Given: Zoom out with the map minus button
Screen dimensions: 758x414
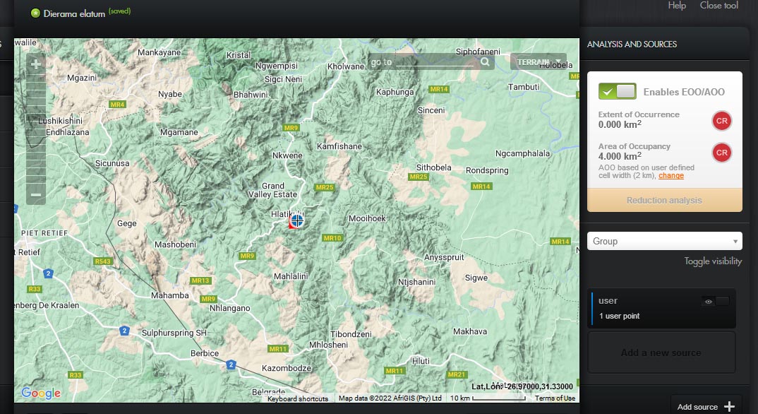Looking at the screenshot, I should pos(36,194).
